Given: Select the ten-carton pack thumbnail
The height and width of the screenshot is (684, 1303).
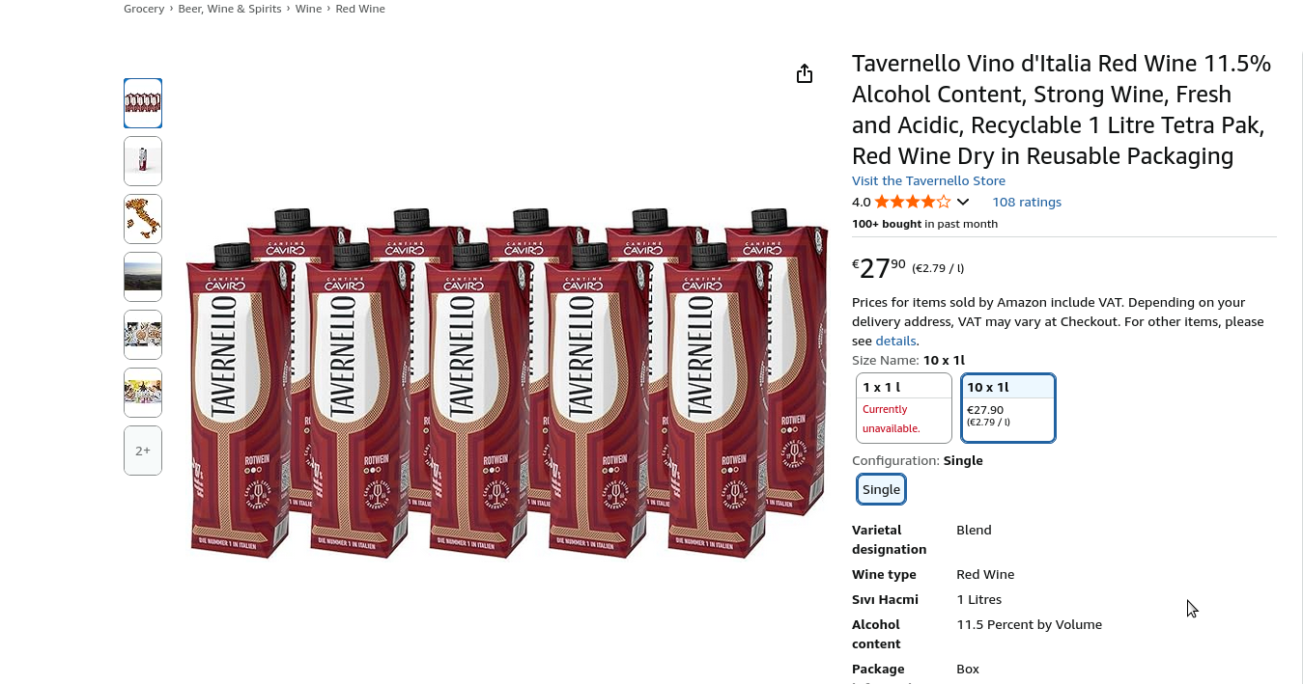Looking at the screenshot, I should (143, 103).
